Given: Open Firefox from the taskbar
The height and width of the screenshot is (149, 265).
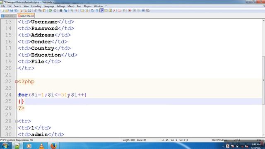Looking at the screenshot, I should click(x=53, y=146).
